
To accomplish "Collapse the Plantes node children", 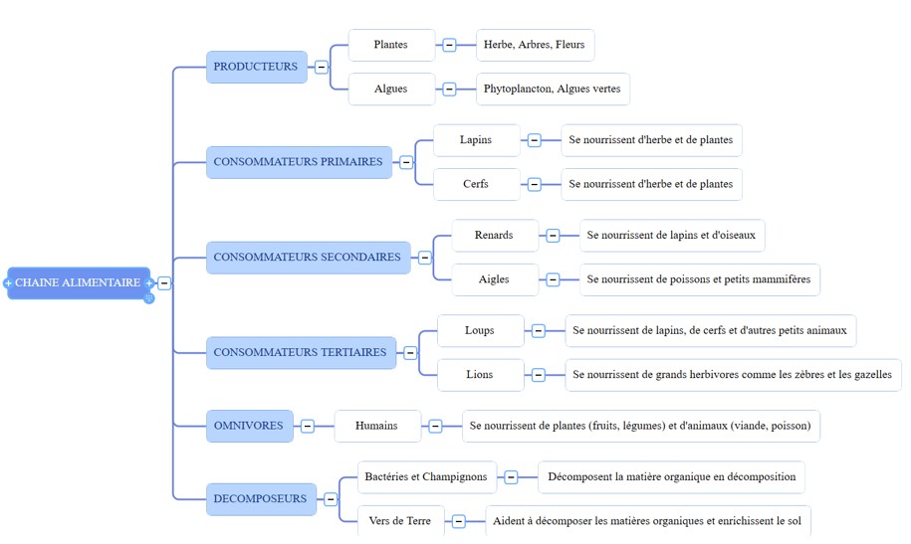I will (449, 45).
